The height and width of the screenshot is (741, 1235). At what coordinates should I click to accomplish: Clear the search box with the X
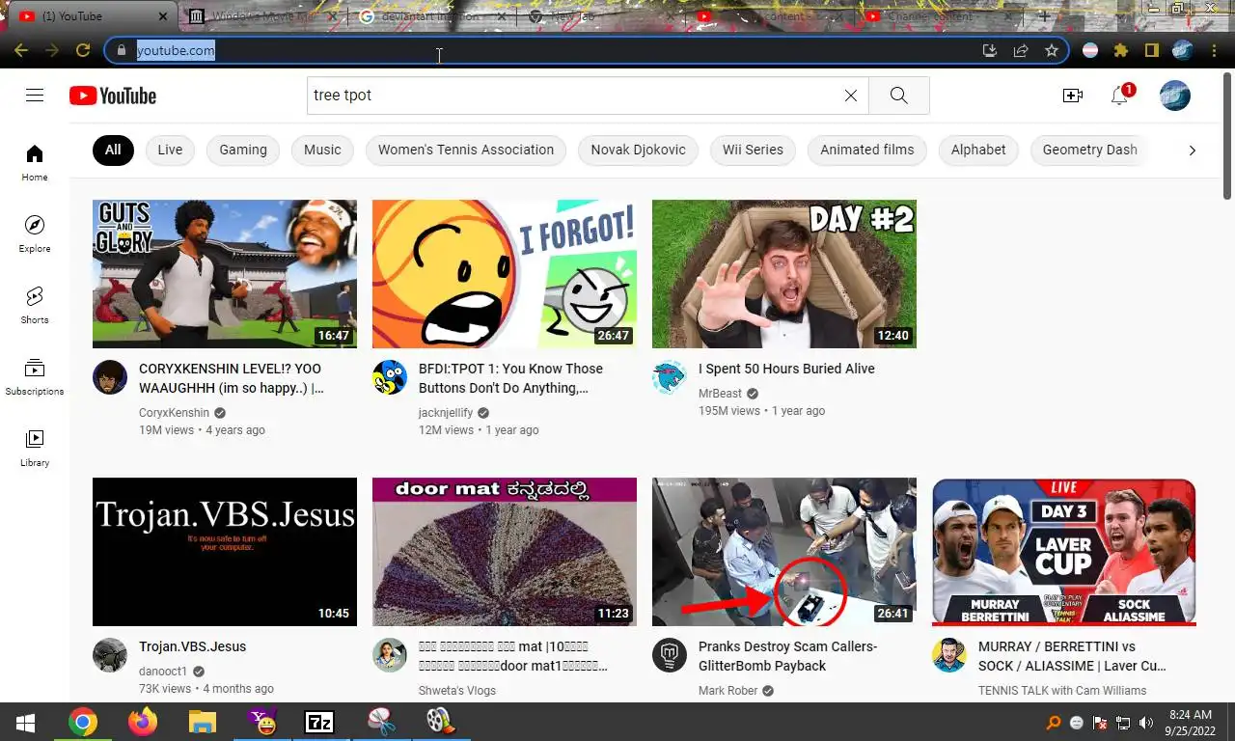pyautogui.click(x=850, y=96)
